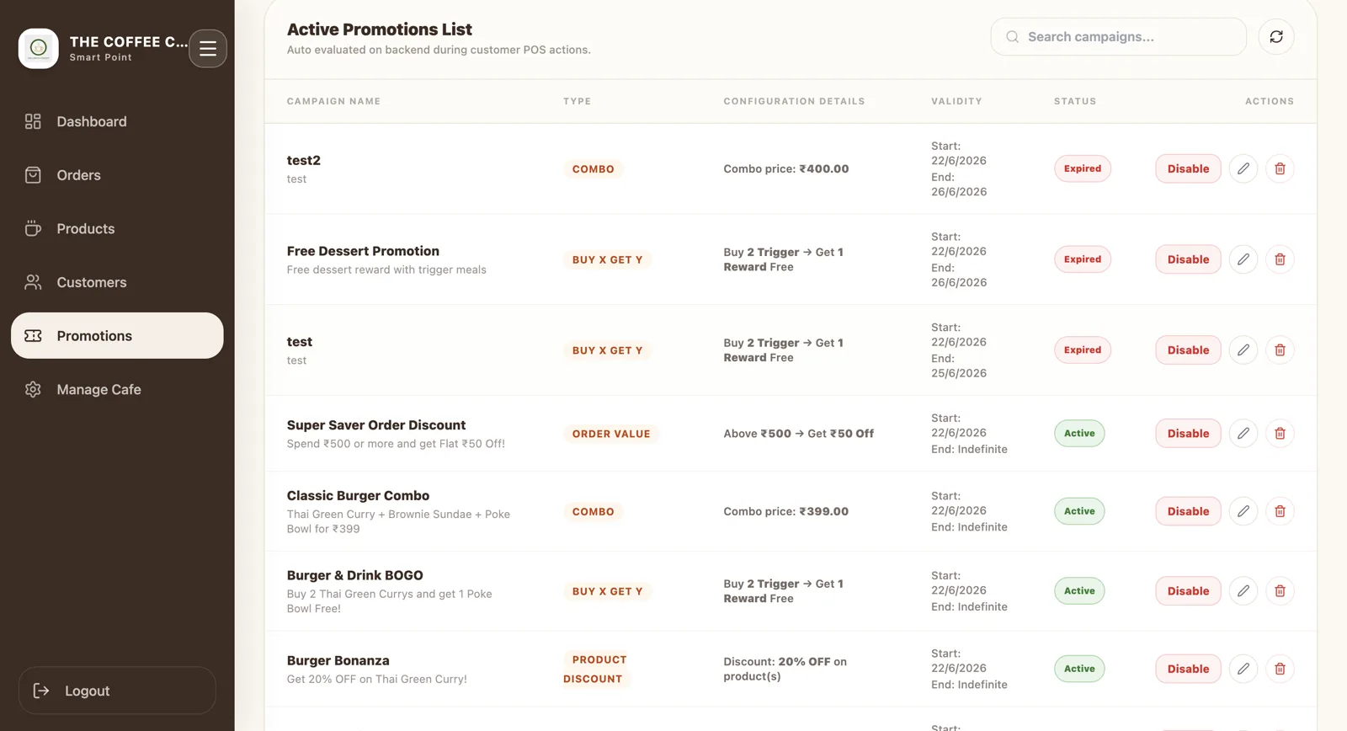
Task: Delete the Free Dessert Promotion
Action: pyautogui.click(x=1280, y=259)
